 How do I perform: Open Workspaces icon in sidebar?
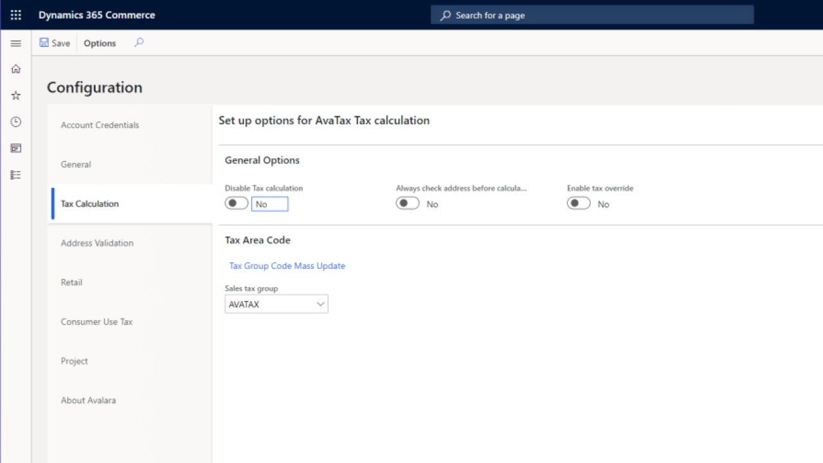click(16, 148)
